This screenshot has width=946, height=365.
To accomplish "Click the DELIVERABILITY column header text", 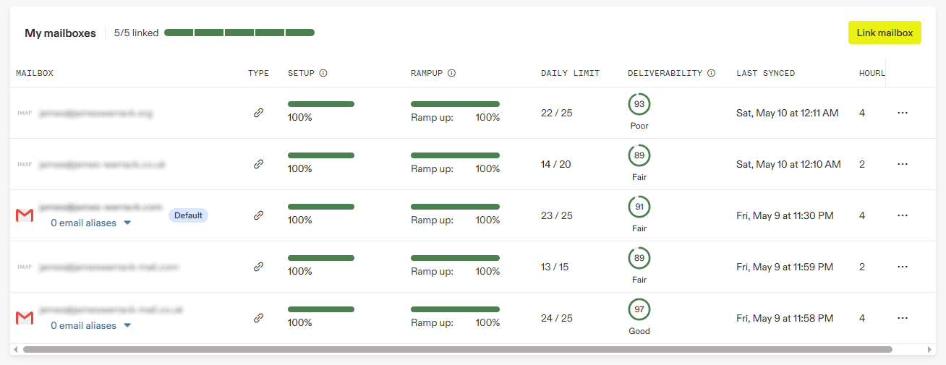I will [x=665, y=73].
